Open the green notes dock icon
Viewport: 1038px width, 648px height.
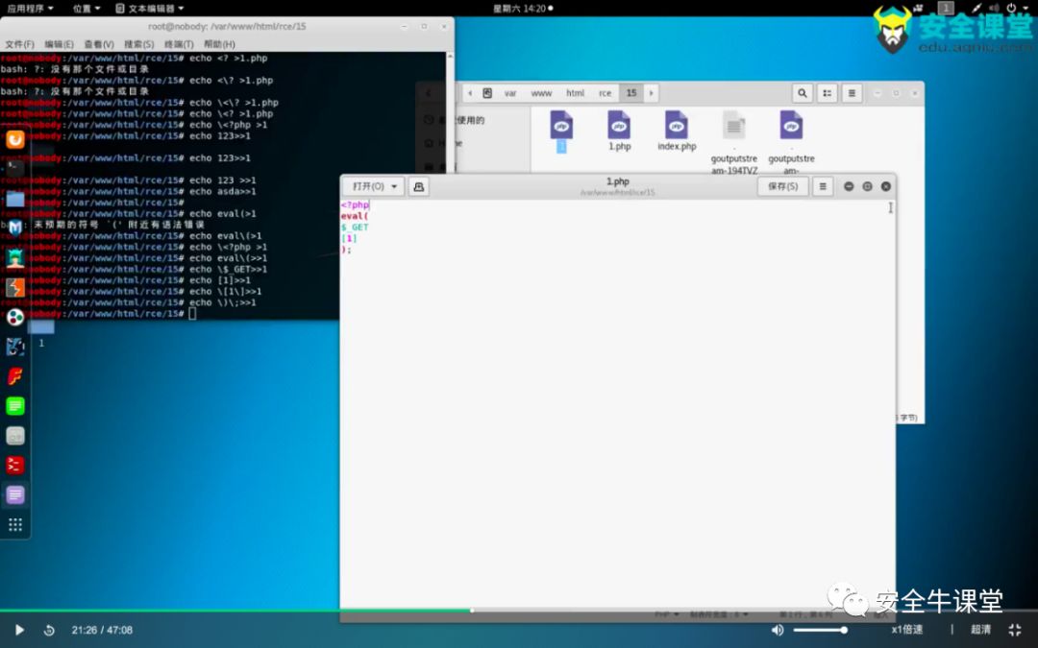point(14,406)
